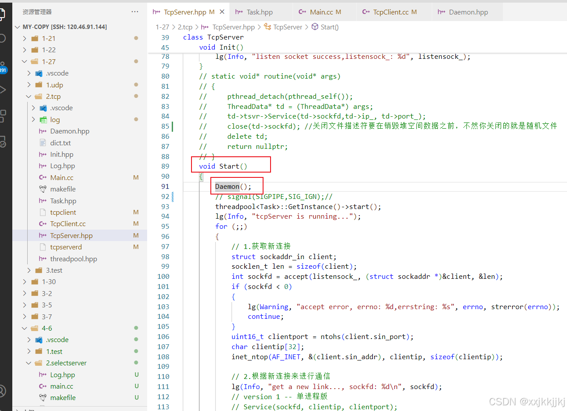Expand the 1-30 folder

25,282
